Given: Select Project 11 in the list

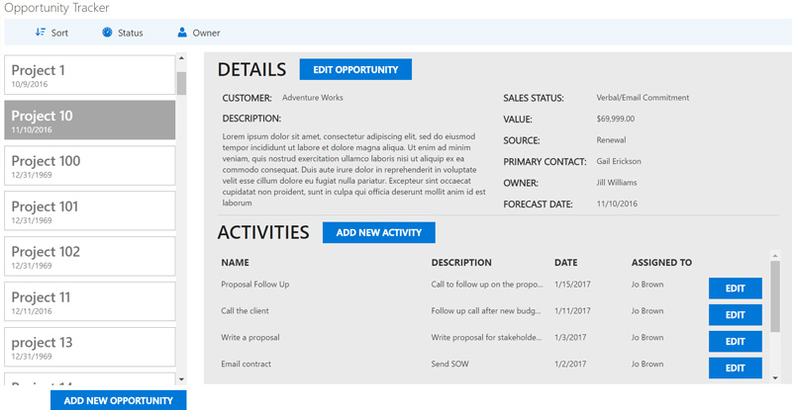Looking at the screenshot, I should pyautogui.click(x=90, y=301).
